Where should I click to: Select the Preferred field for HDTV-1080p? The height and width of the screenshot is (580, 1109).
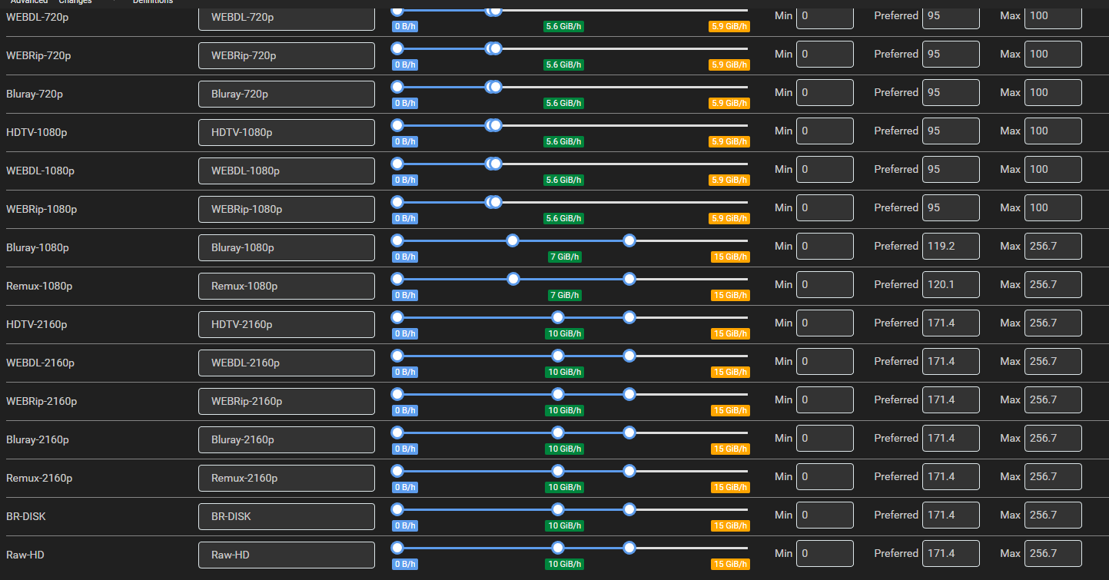coord(951,131)
